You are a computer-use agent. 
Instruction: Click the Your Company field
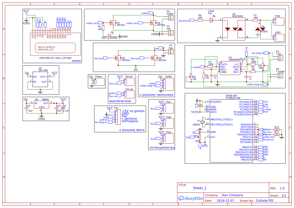[x=232, y=195]
